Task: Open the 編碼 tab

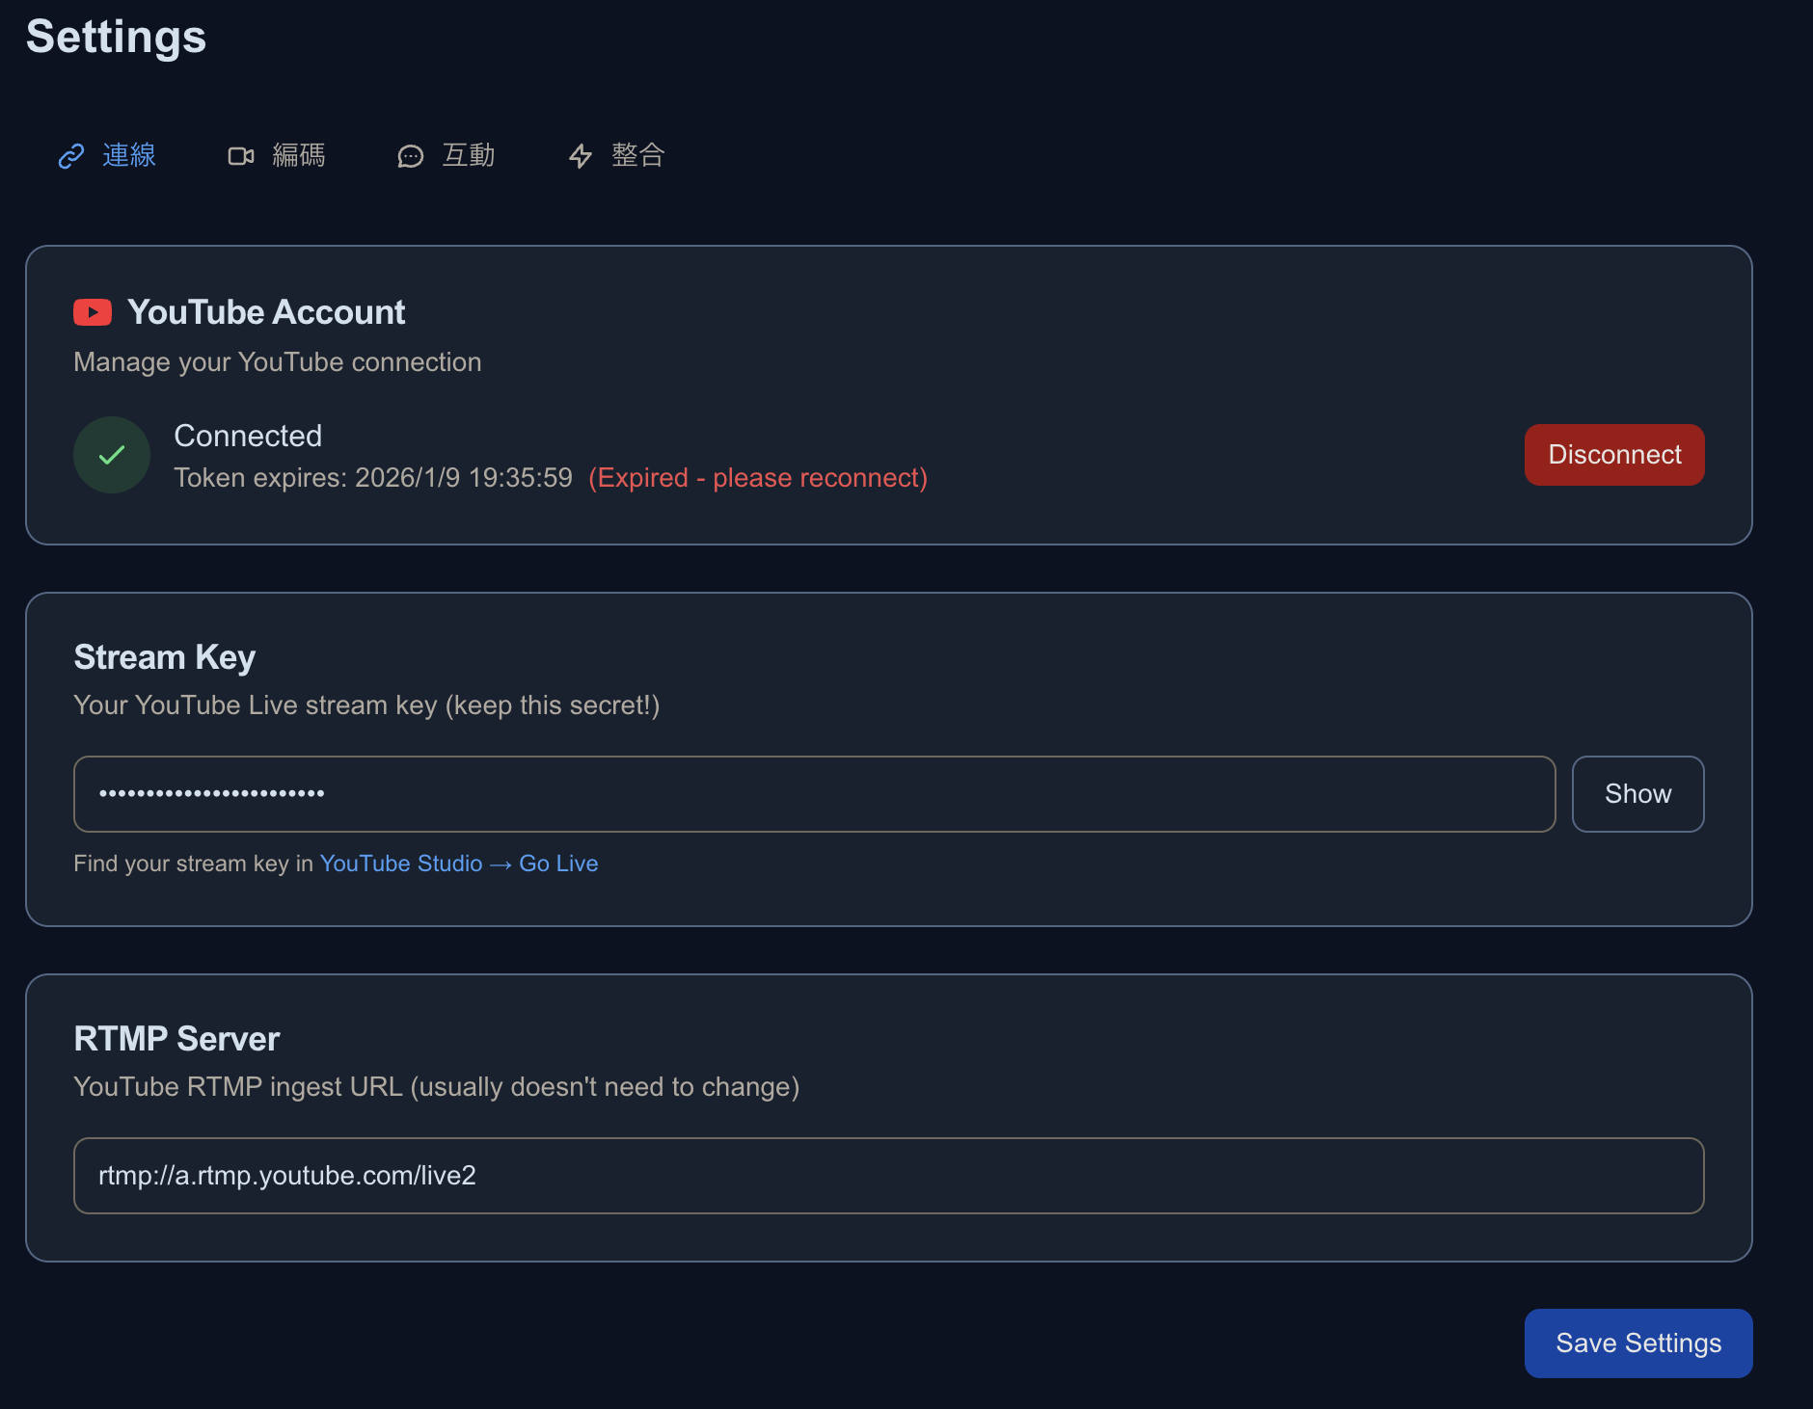Action: coord(299,155)
